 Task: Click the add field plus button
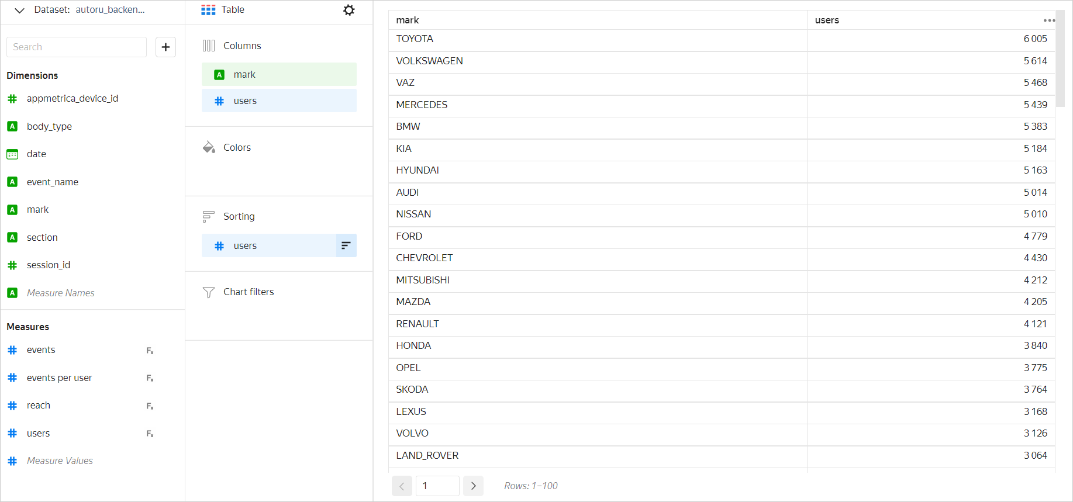(x=165, y=47)
